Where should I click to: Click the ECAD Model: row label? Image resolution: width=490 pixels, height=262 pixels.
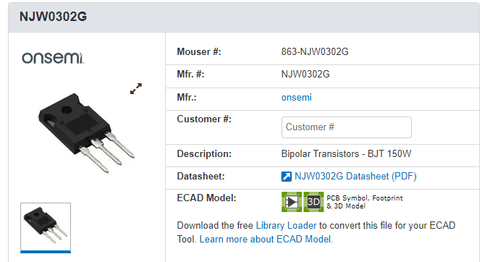(x=206, y=198)
